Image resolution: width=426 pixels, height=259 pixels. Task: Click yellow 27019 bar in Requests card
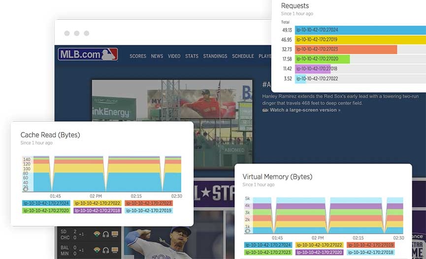[360, 40]
